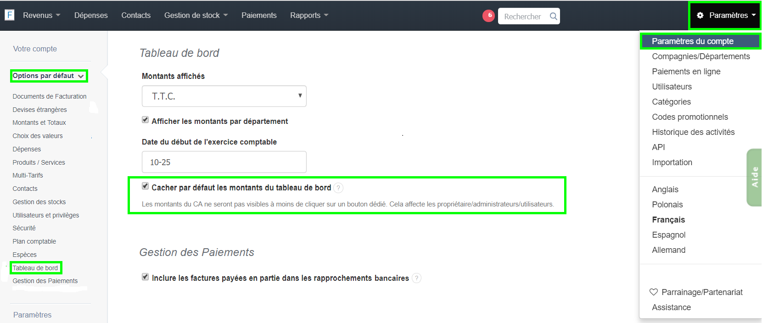
Task: Select Paiements en ligne
Action: coord(686,72)
